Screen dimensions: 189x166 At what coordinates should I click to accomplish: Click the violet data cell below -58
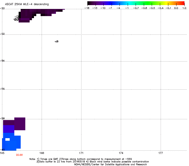click(x=9, y=129)
